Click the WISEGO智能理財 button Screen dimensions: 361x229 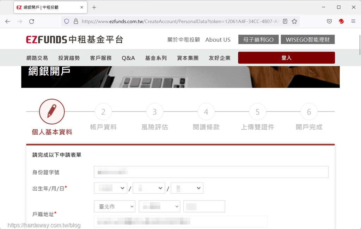click(307, 39)
